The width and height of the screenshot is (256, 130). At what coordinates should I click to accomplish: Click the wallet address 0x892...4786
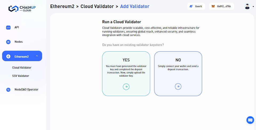pos(224,6)
